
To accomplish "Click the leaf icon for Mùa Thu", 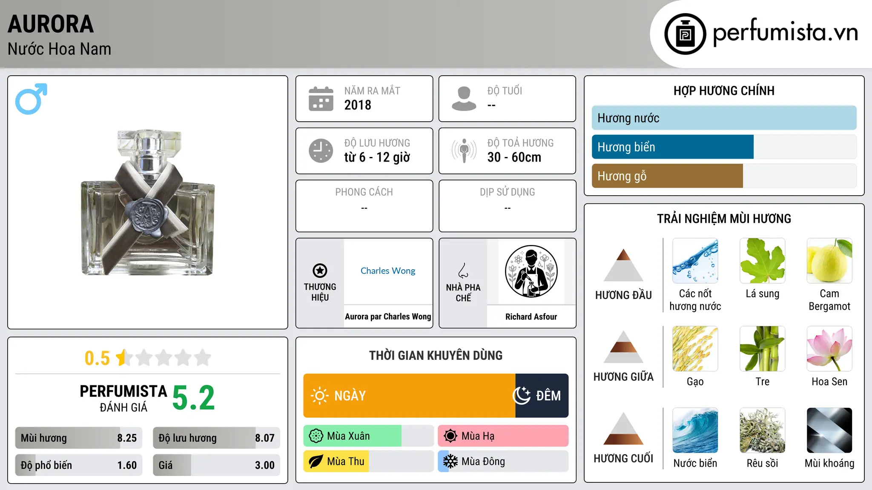I will tap(316, 462).
